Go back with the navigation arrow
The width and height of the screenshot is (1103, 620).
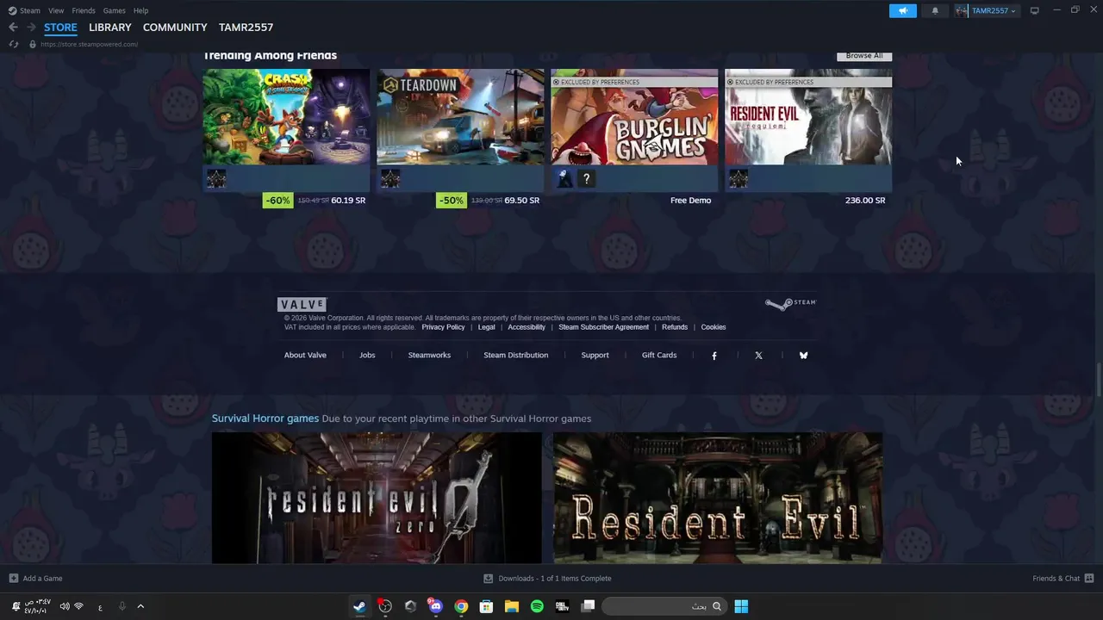[13, 28]
